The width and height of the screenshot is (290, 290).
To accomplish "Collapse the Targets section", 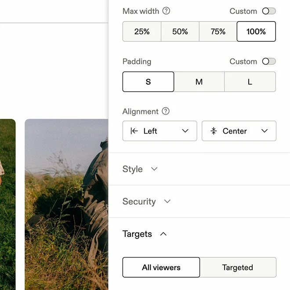I will [x=145, y=234].
